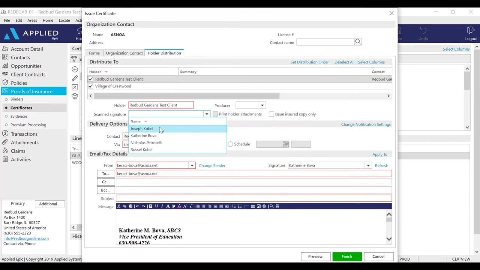The image size is (480, 270).
Task: Click the pencil edit icon behind the dialog
Action: 75,78
